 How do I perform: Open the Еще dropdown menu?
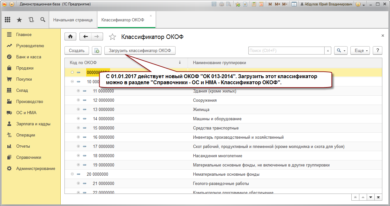360,50
